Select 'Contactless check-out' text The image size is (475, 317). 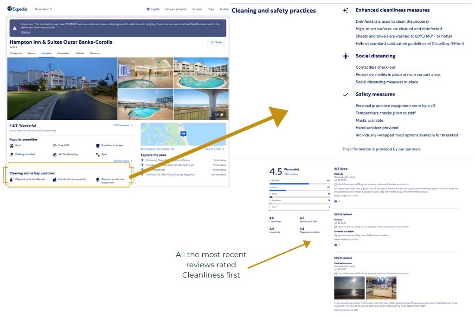coord(375,67)
